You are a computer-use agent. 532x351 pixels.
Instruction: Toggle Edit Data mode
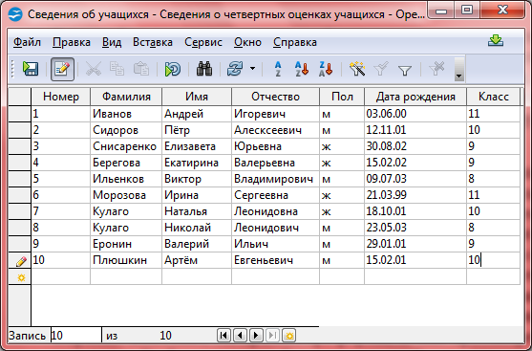(62, 69)
